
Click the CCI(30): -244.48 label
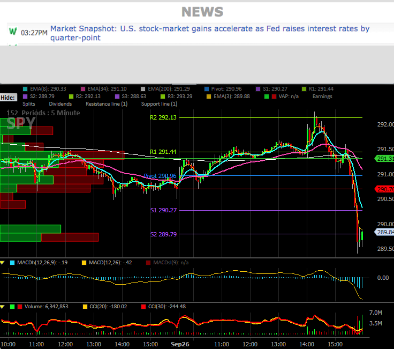click(x=167, y=307)
